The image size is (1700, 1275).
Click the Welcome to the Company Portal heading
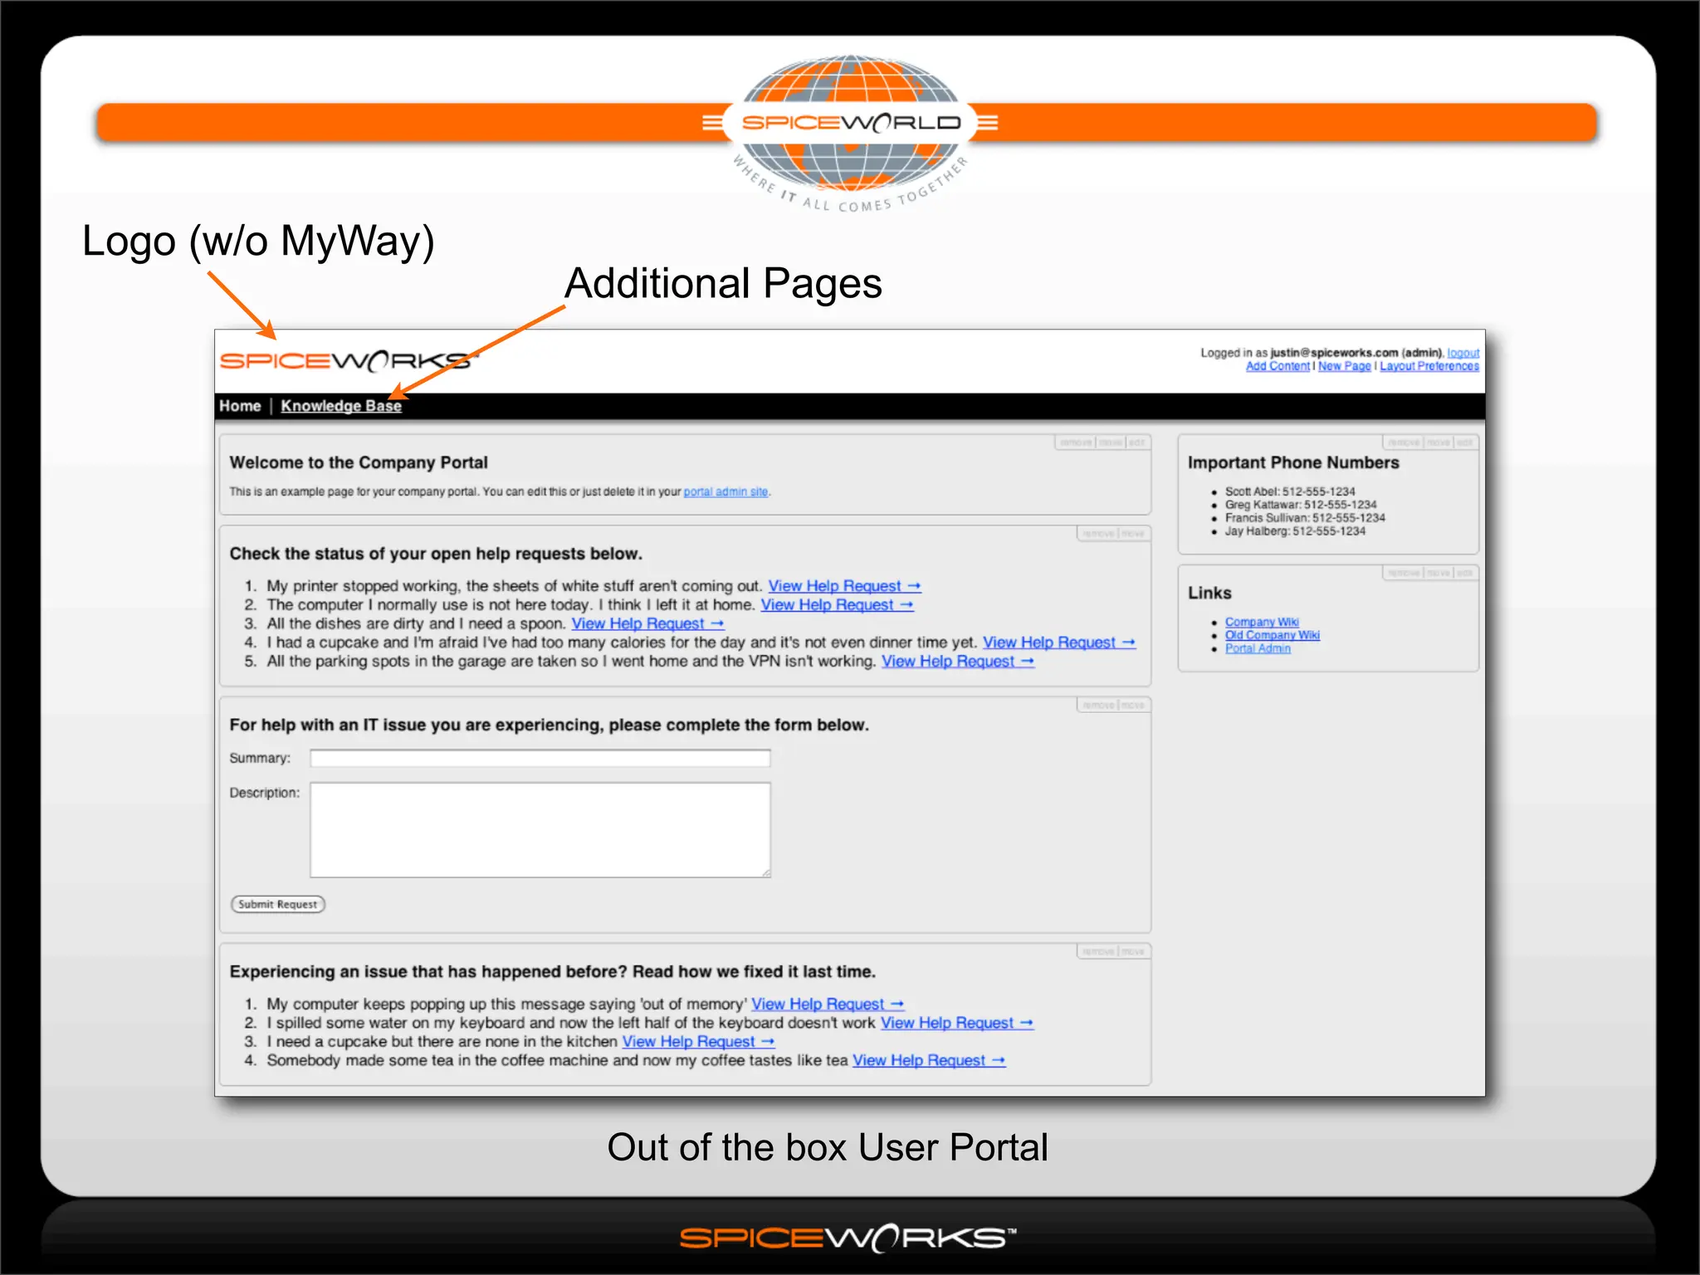(359, 462)
